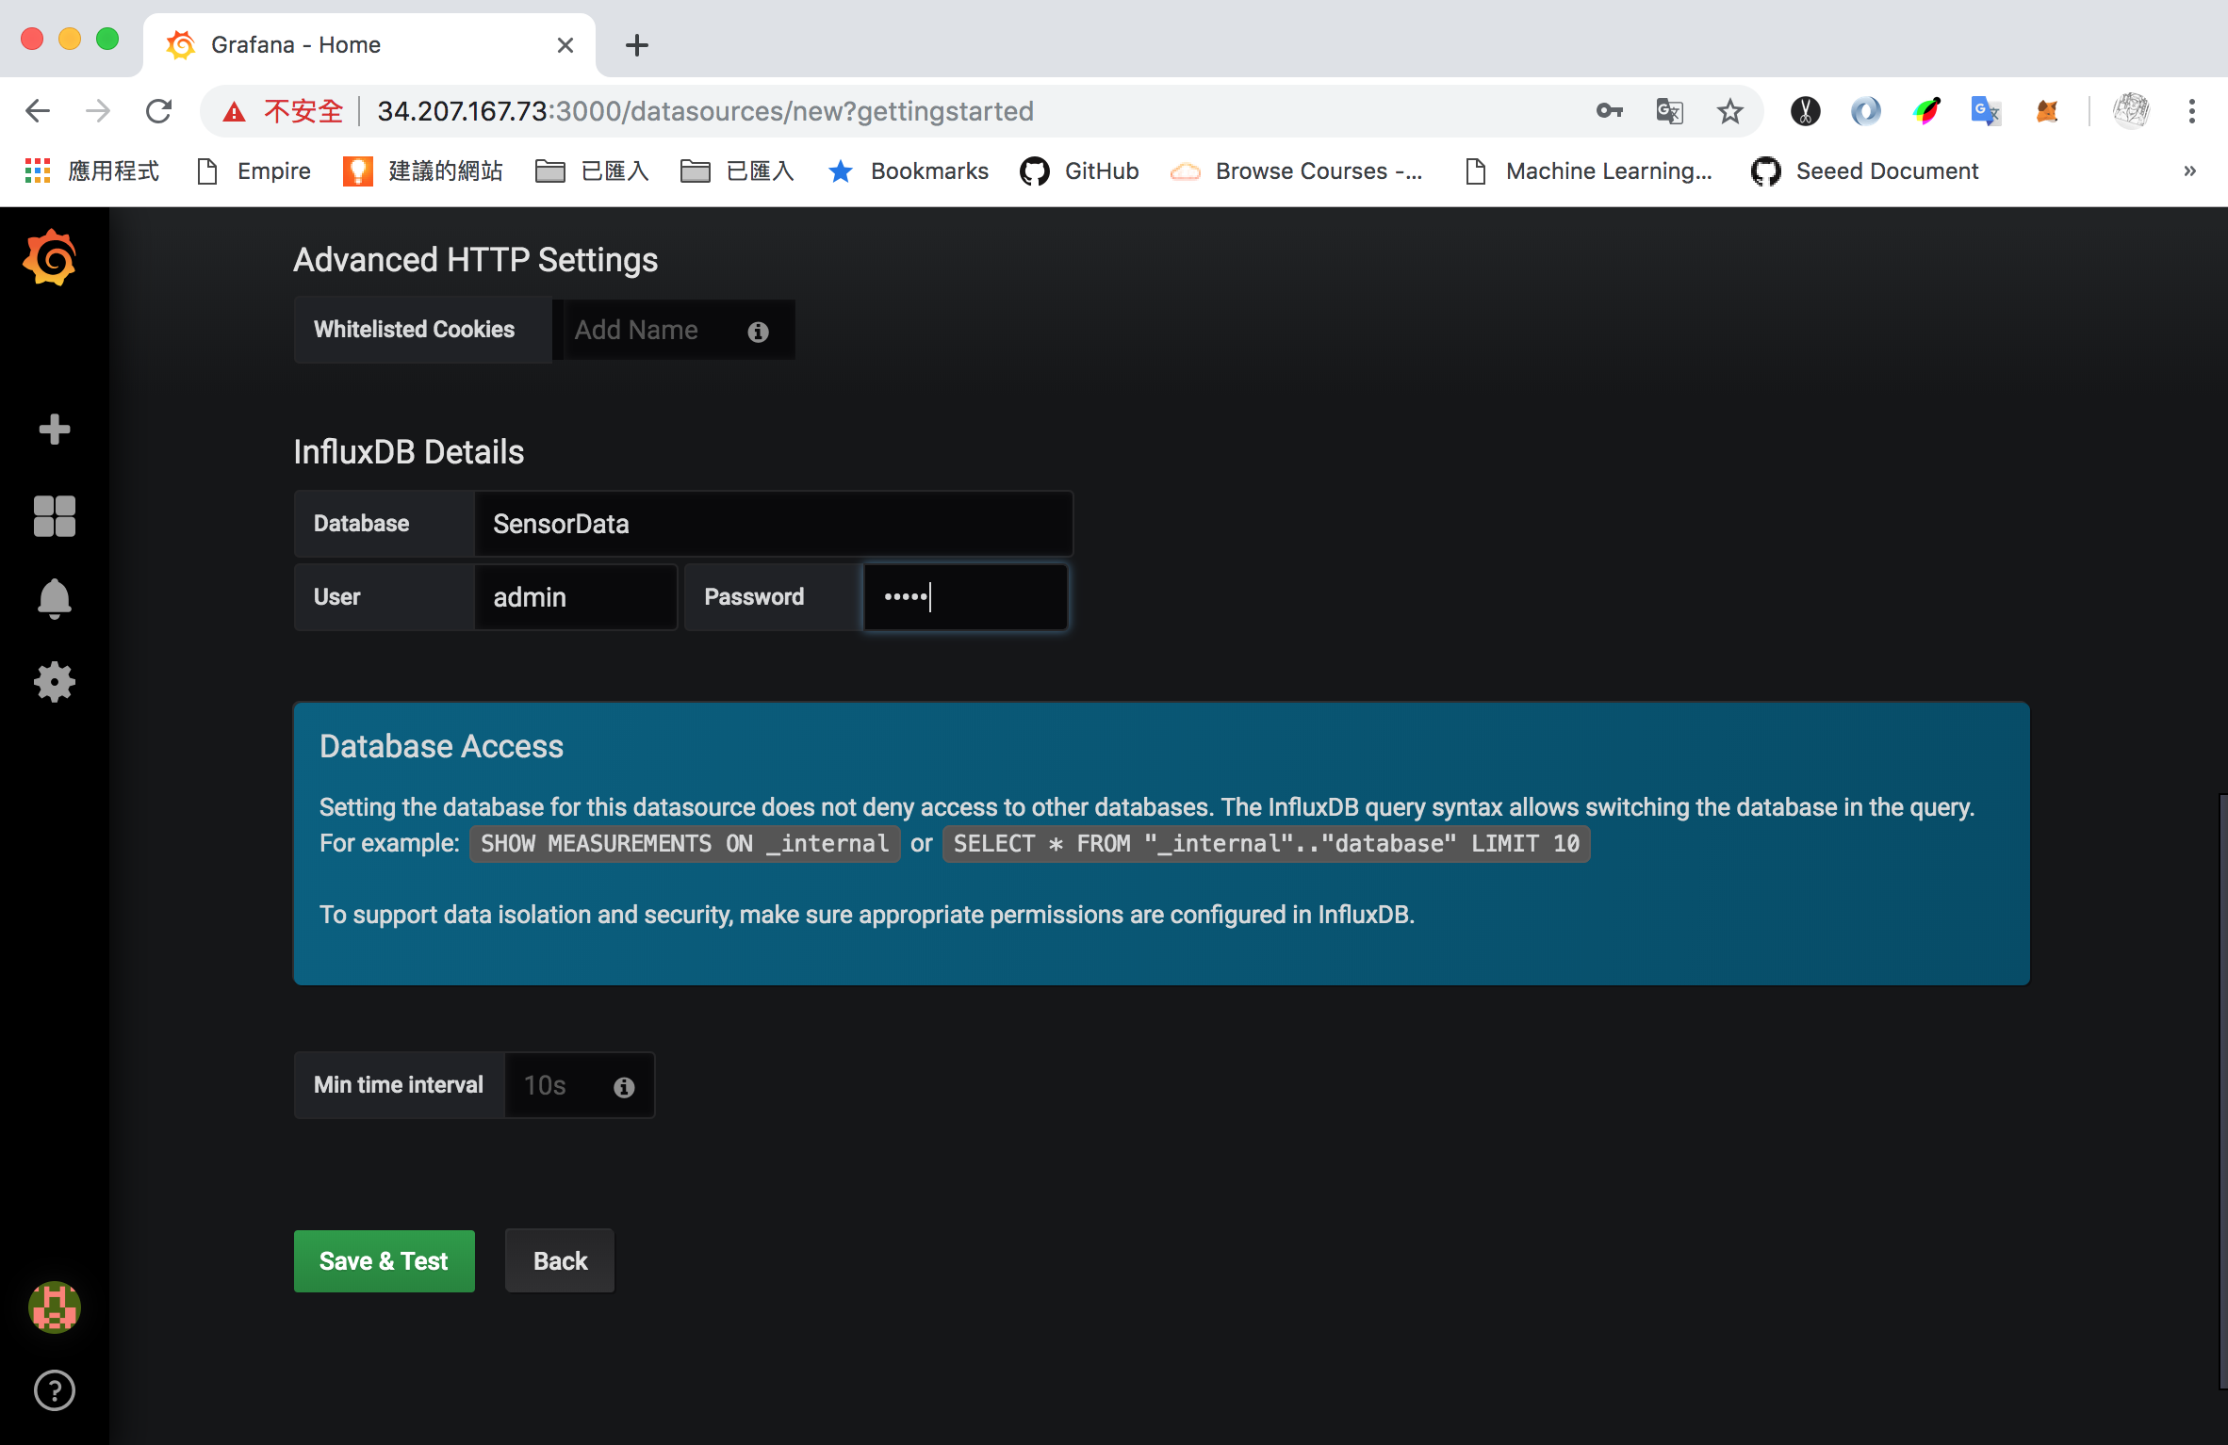Image resolution: width=2228 pixels, height=1445 pixels.
Task: Click the translate page icon in address bar
Action: 1670,111
